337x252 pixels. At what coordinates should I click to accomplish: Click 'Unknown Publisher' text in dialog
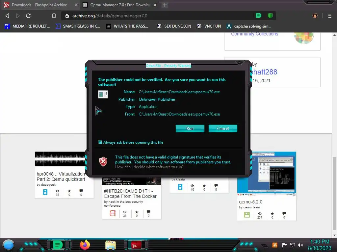[157, 99]
